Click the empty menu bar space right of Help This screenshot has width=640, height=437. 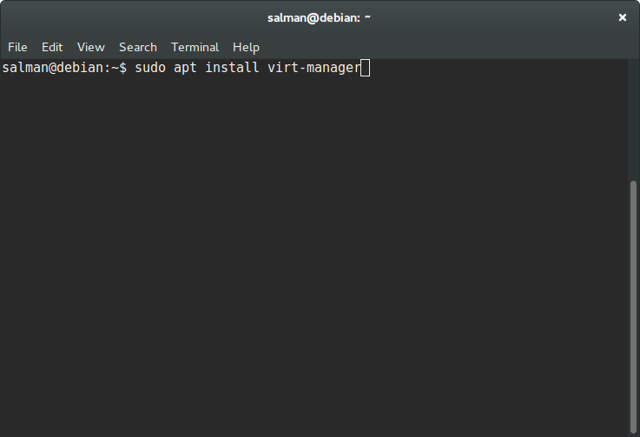[445, 48]
